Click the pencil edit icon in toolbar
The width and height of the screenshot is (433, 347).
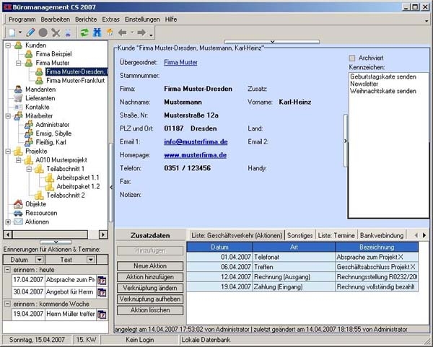tap(30, 32)
